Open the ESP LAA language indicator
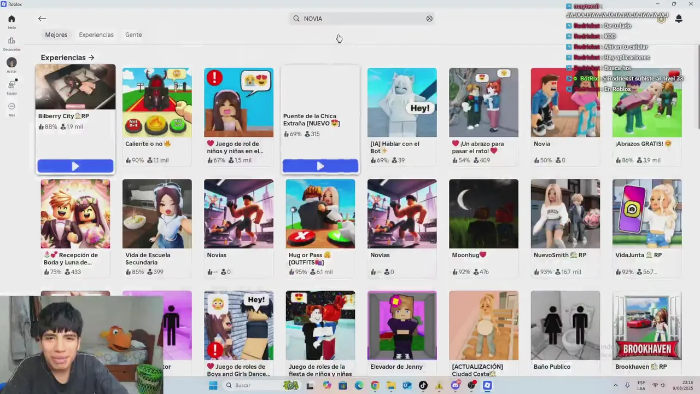Image resolution: width=700 pixels, height=394 pixels. click(641, 385)
